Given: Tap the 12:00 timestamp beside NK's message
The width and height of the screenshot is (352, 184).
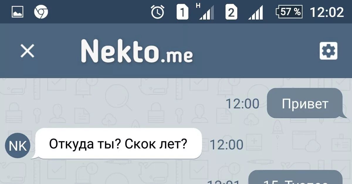Looking at the screenshot, I should pyautogui.click(x=226, y=145).
